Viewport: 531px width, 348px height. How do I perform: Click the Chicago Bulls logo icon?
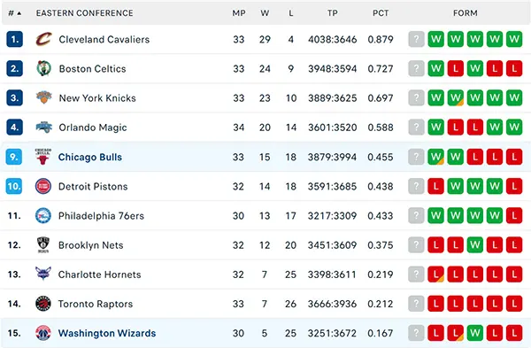43,157
